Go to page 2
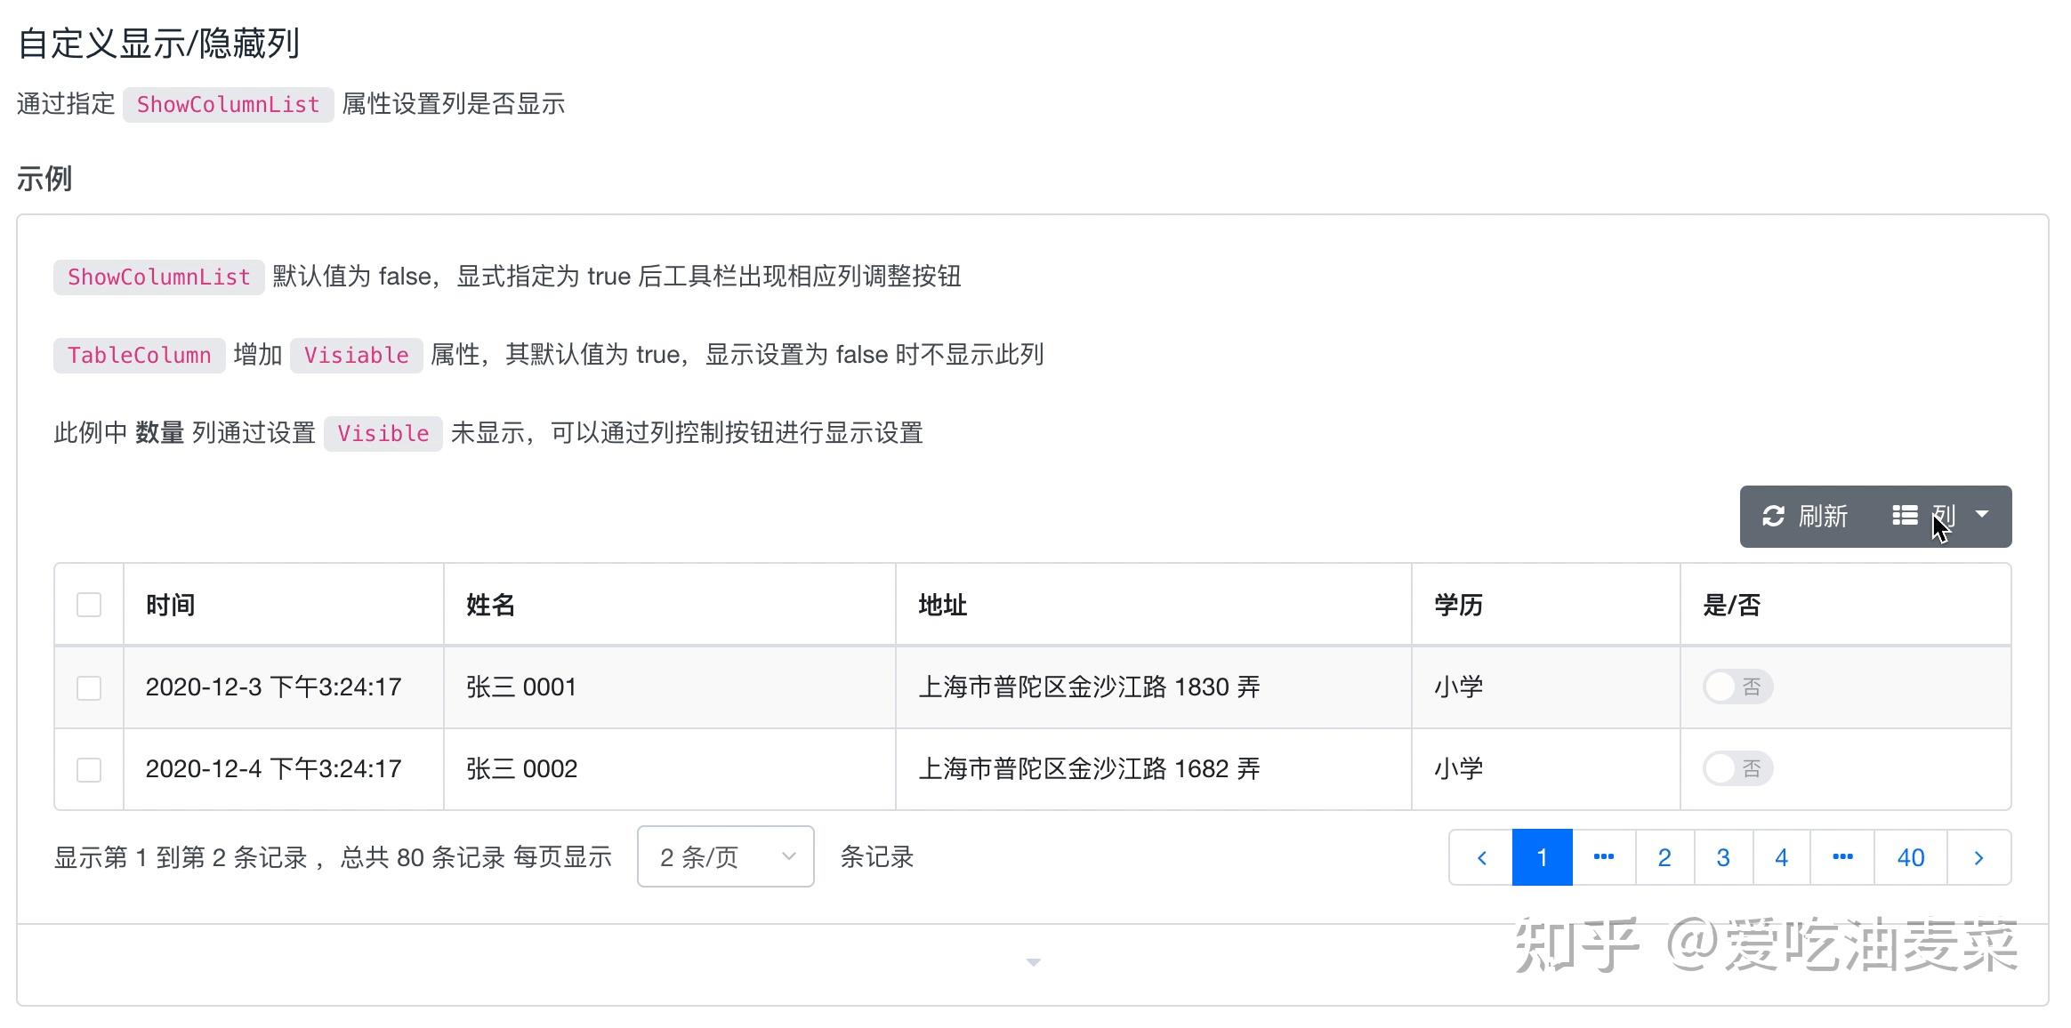The image size is (2071, 1028). [1664, 856]
